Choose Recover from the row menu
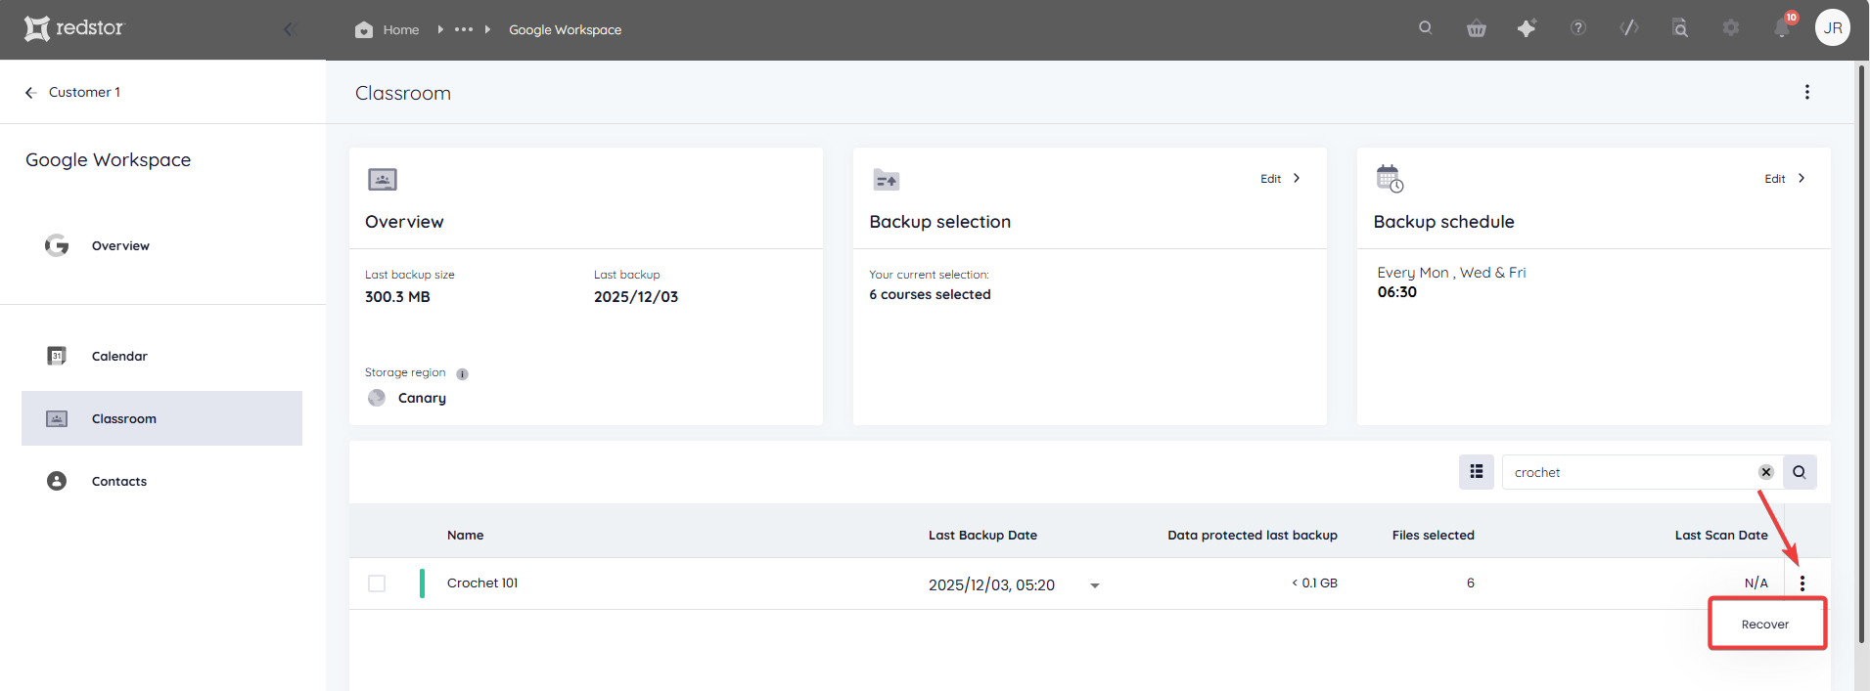Viewport: 1870px width, 691px height. (x=1765, y=625)
